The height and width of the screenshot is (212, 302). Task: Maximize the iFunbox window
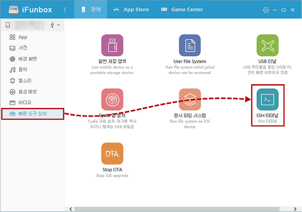tap(284, 10)
